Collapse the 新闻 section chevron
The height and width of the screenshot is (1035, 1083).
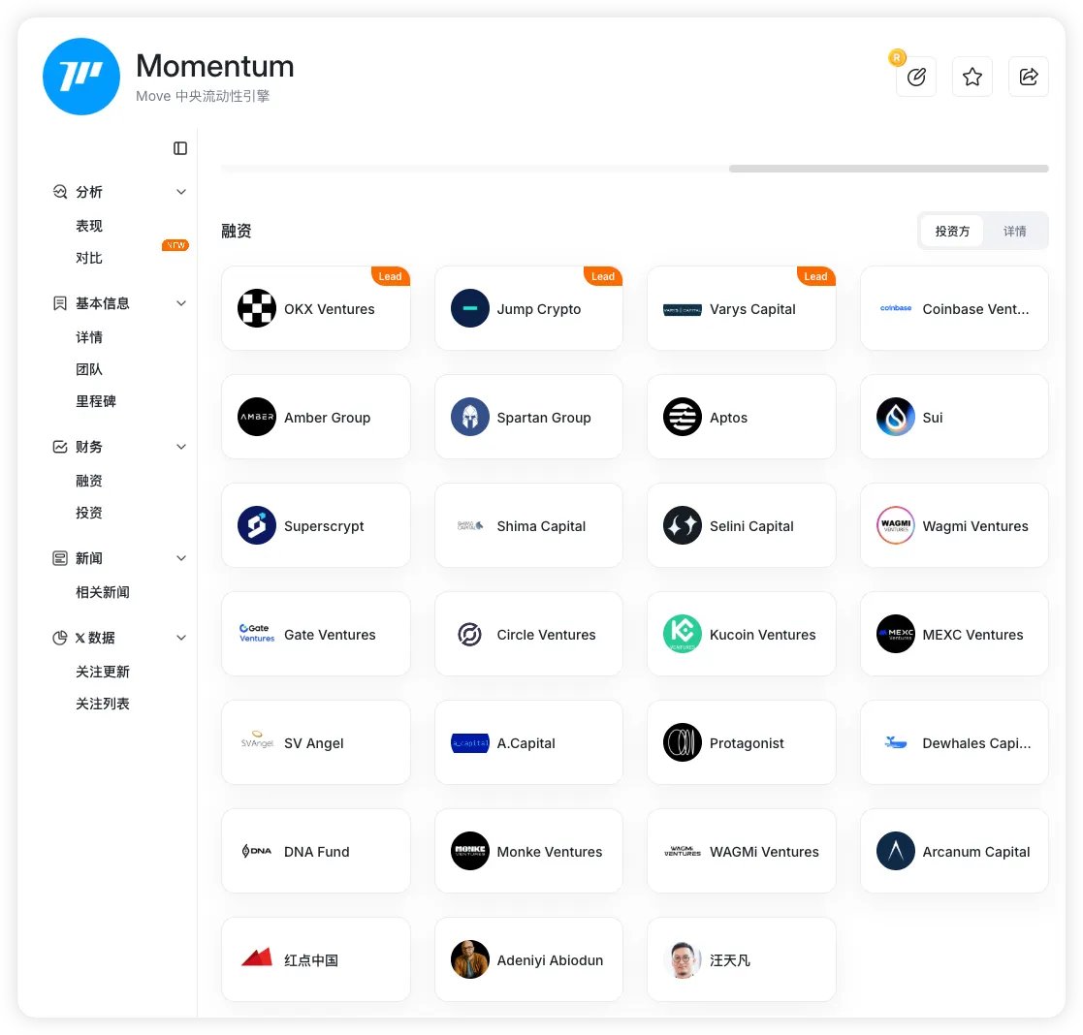point(181,558)
